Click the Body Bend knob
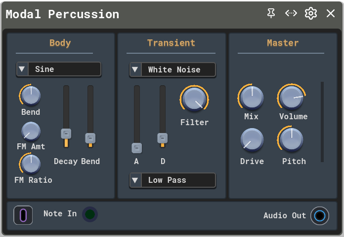Viewport: 344px width, 237px height. point(31,95)
